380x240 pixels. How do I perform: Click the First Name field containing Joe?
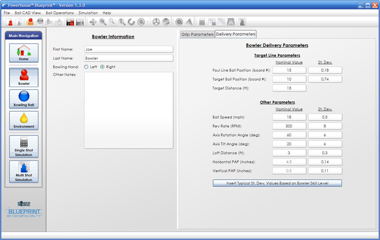129,49
